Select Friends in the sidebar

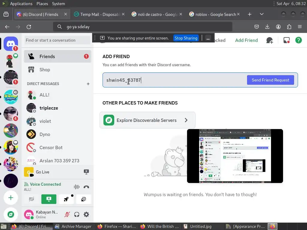pyautogui.click(x=58, y=56)
